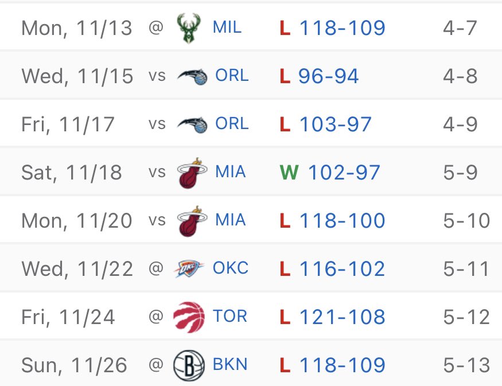
Task: Open the OKC team link
Action: (x=231, y=268)
